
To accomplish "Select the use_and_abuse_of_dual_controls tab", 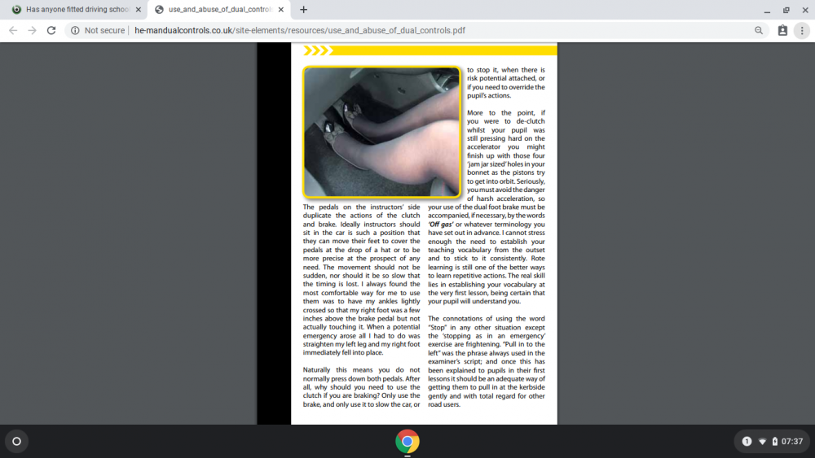I will coord(218,9).
